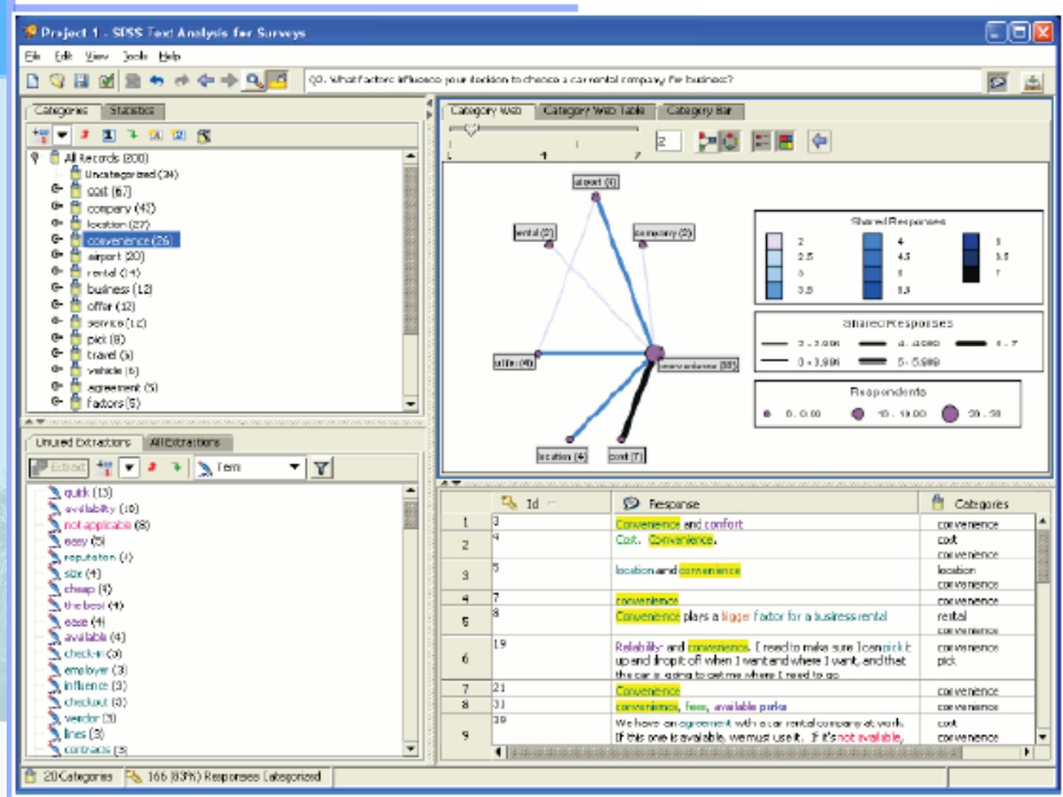
Task: Switch to the Statistics tab
Action: click(132, 111)
